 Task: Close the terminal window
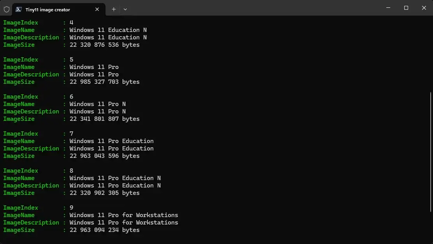424,8
